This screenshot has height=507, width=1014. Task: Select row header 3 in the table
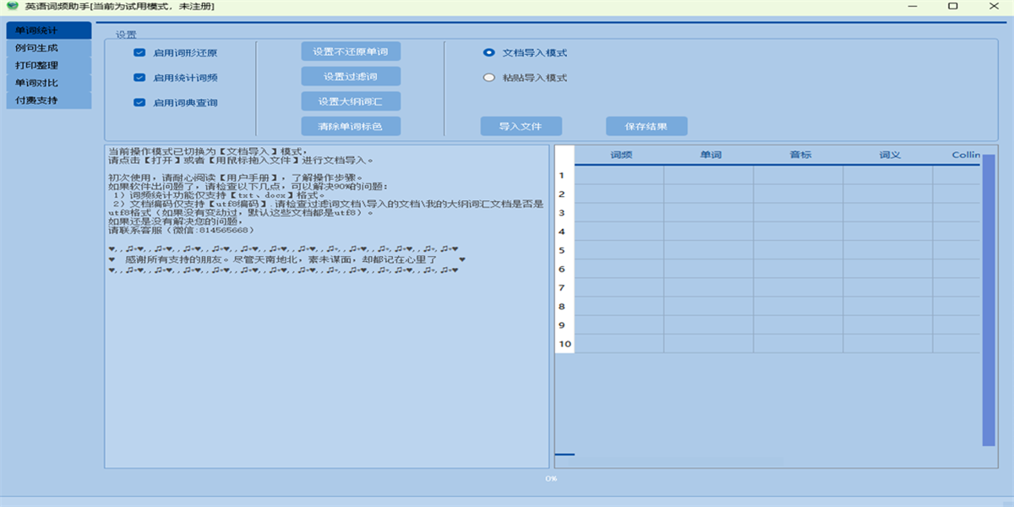pos(564,212)
